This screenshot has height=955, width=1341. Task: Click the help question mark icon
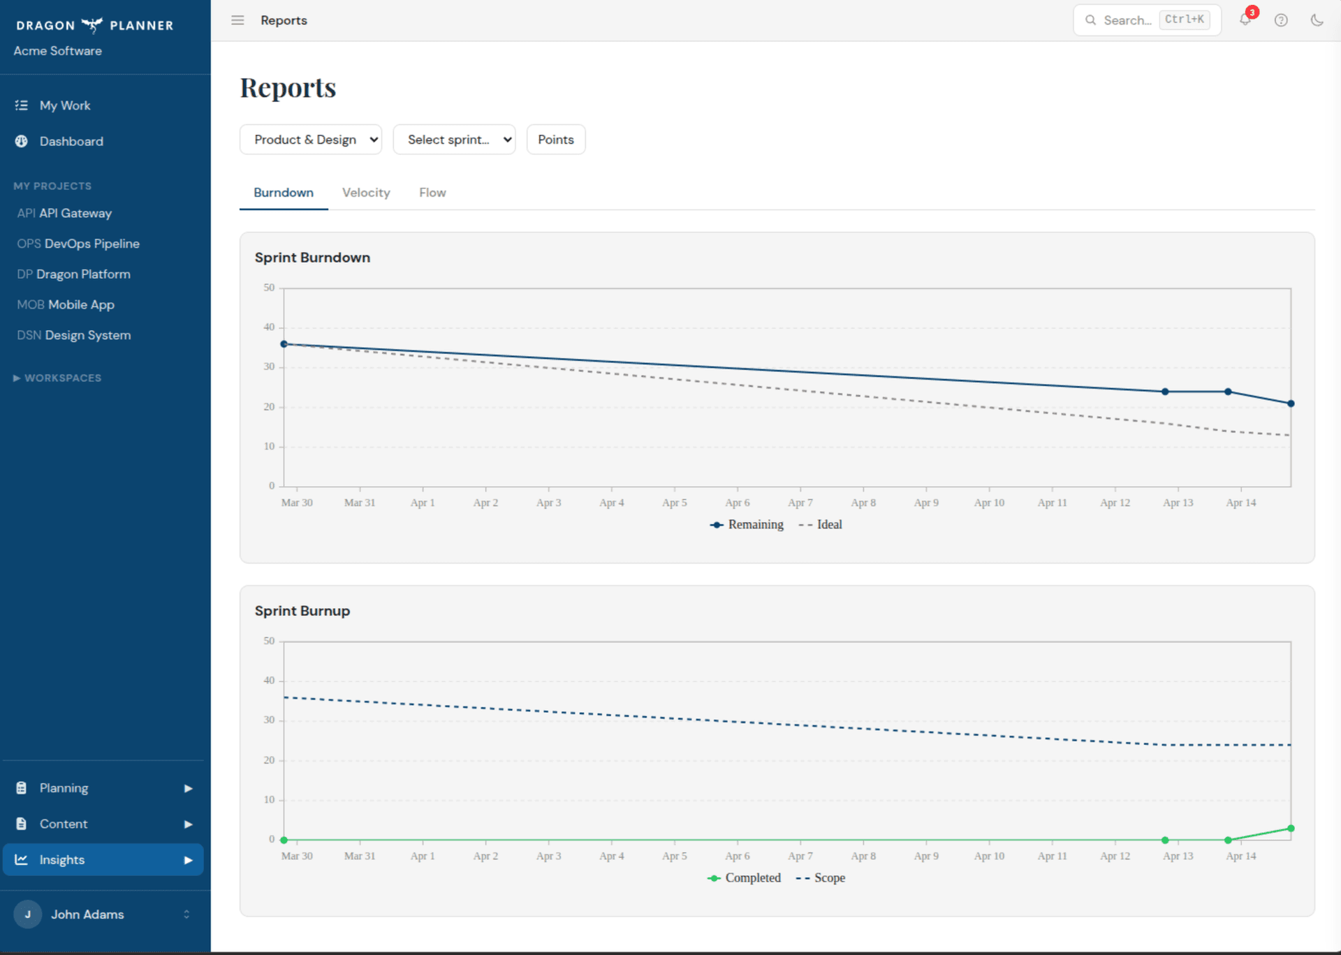coord(1281,20)
